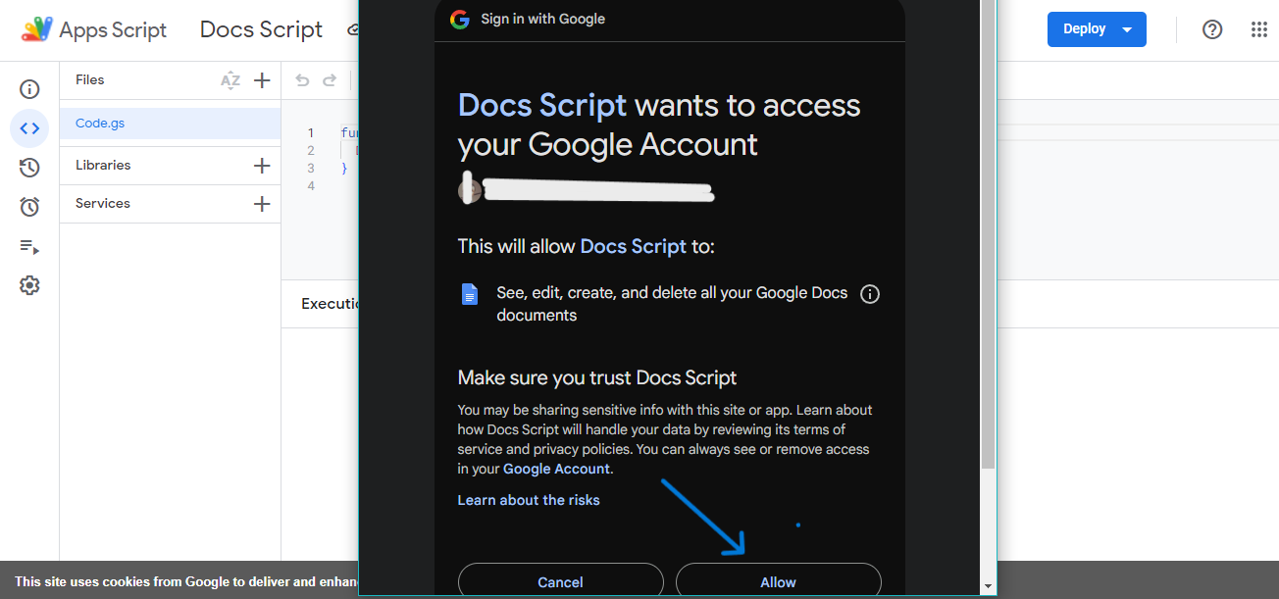
Task: Cancel the Google sign-in permission request
Action: [x=561, y=581]
